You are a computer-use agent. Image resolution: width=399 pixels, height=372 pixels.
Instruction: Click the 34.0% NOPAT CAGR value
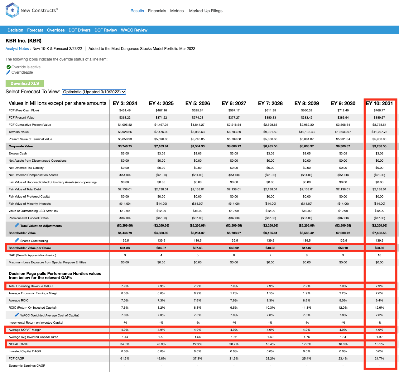(x=125, y=344)
